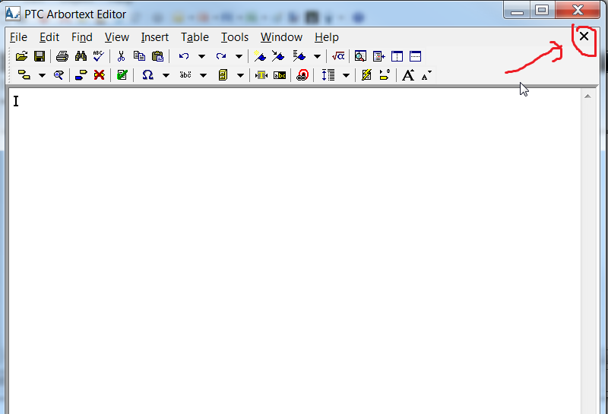The image size is (608, 414).
Task: Click the page preview magnifier icon
Action: [x=360, y=56]
